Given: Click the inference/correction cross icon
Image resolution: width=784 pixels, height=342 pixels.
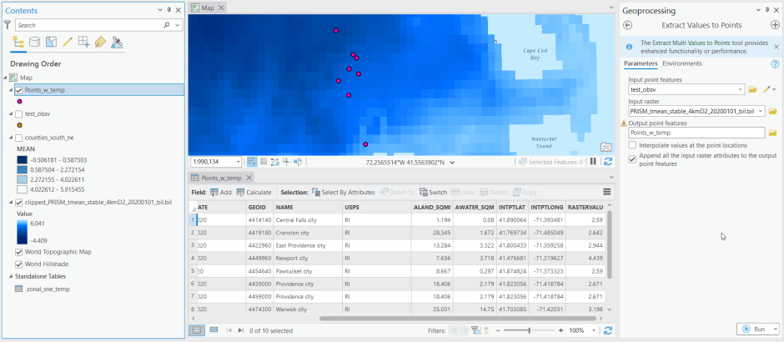Looking at the screenshot, I should pos(287,162).
